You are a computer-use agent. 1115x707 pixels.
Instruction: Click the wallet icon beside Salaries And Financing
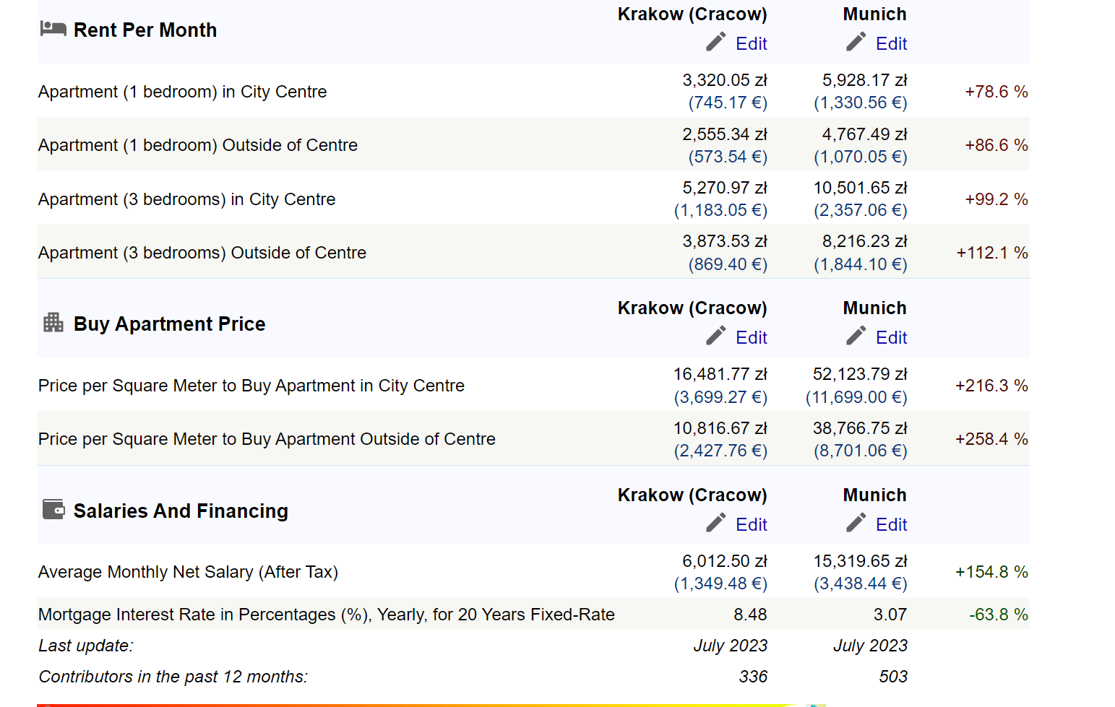coord(53,510)
